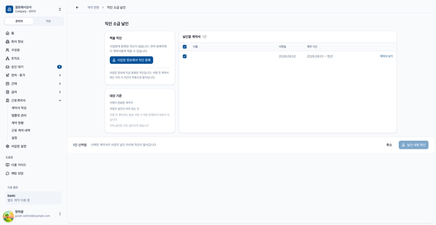The image size is (436, 225).
Task: Open 계약서 작성 submenu item
Action: 19,108
